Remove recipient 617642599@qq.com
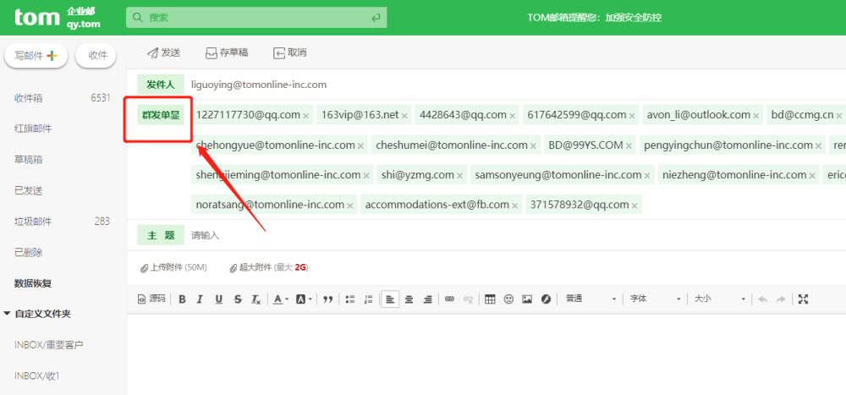846x395 pixels. pyautogui.click(x=632, y=116)
